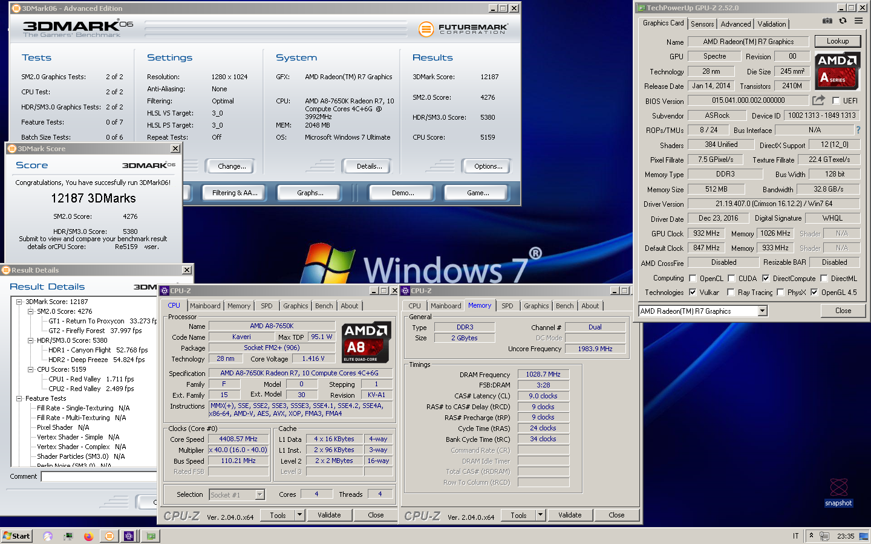Switch to 3DMark06 via orange taskbar button
Viewport: 871px width, 544px height.
pyautogui.click(x=109, y=536)
